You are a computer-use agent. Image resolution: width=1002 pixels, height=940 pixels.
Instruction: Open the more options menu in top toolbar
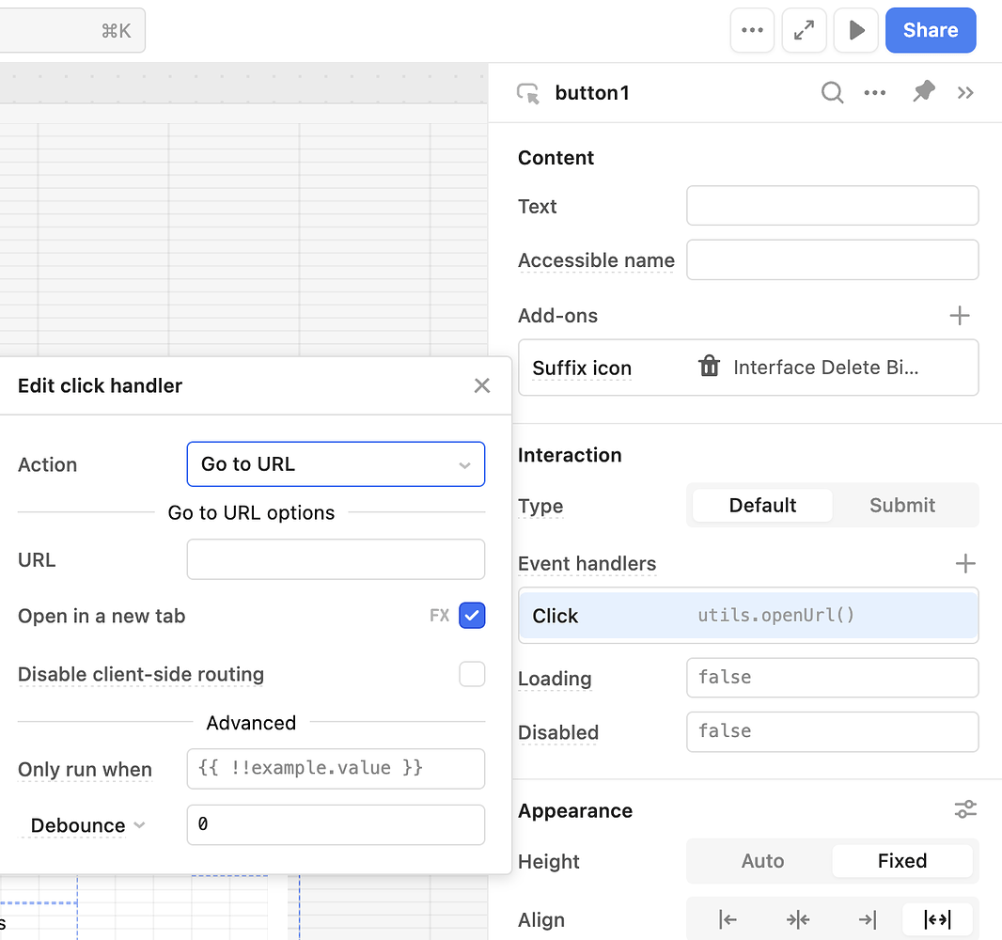(x=752, y=30)
